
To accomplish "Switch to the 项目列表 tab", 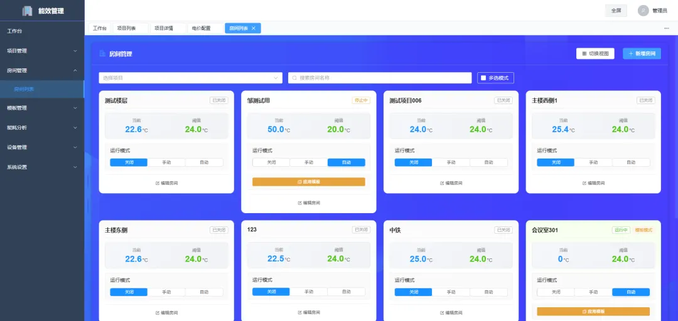I will tap(131, 28).
